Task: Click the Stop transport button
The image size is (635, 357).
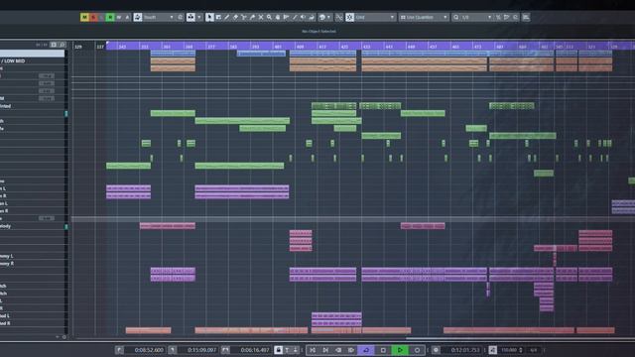Action: coord(383,350)
